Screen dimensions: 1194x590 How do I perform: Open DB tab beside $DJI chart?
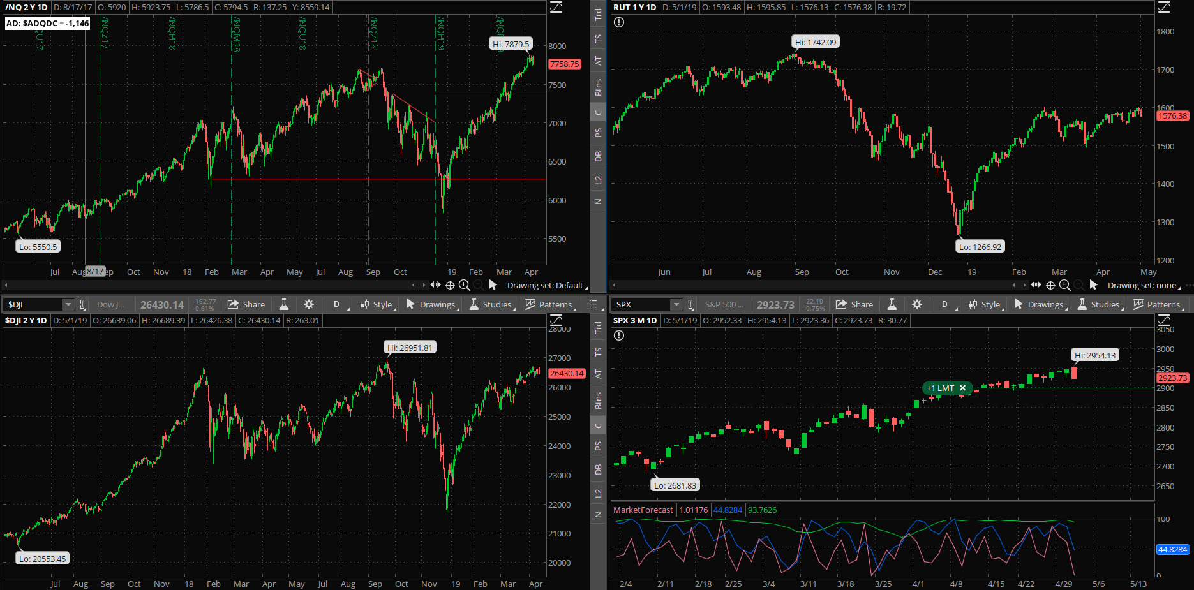pos(598,469)
